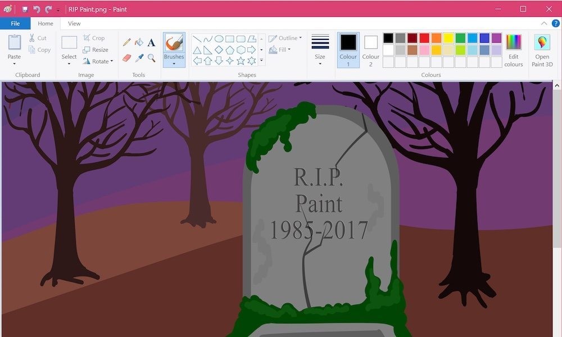Image resolution: width=562 pixels, height=337 pixels.
Task: Pick the Down arrow shape
Action: click(x=219, y=61)
